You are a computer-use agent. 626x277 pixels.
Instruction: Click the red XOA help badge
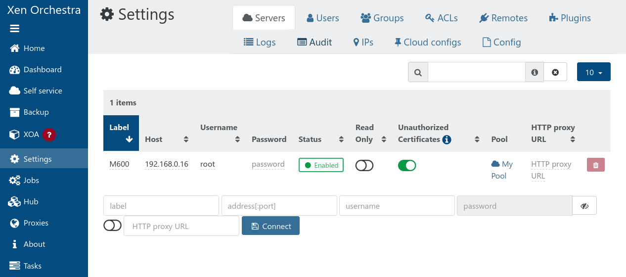pos(48,135)
